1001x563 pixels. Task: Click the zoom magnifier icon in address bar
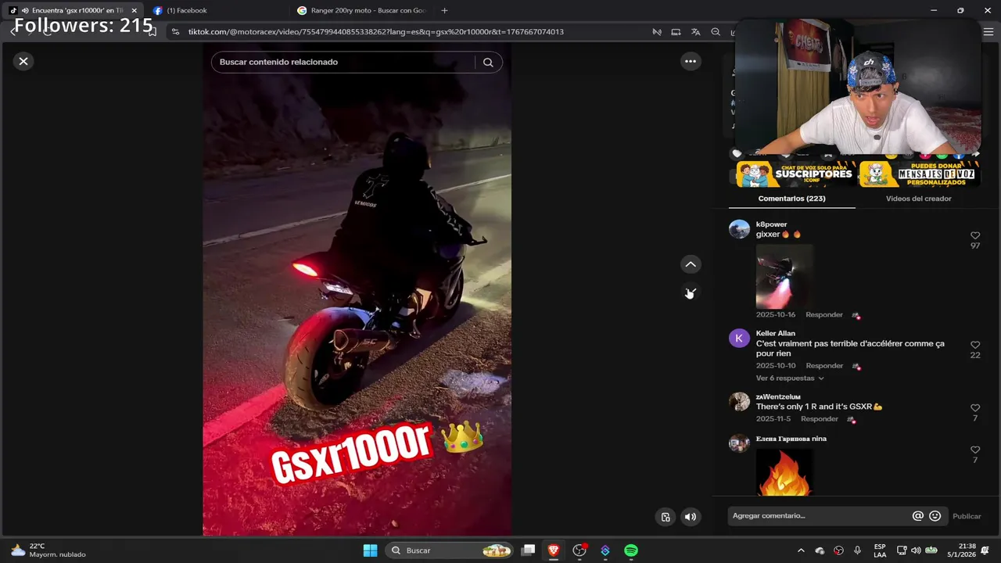(x=716, y=32)
